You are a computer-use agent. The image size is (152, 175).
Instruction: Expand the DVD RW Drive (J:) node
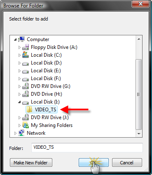click(x=19, y=117)
